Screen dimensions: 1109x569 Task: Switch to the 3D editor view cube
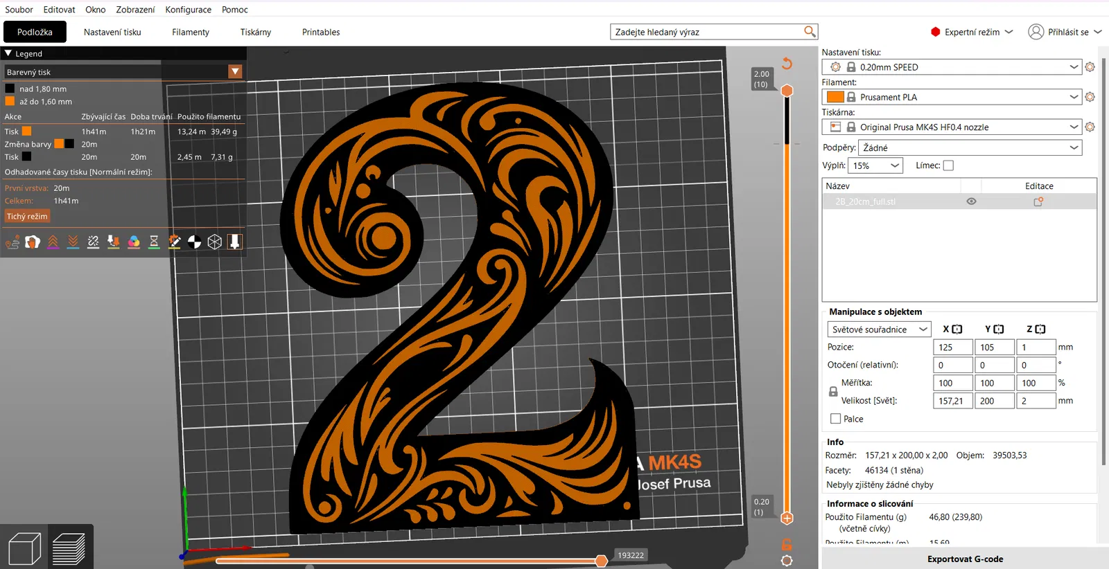click(x=25, y=549)
